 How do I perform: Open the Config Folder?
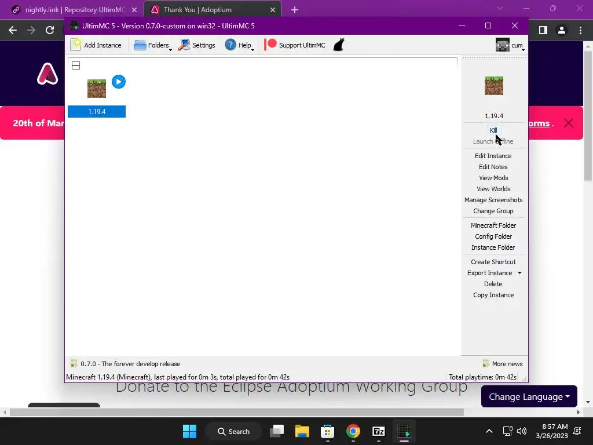point(493,236)
